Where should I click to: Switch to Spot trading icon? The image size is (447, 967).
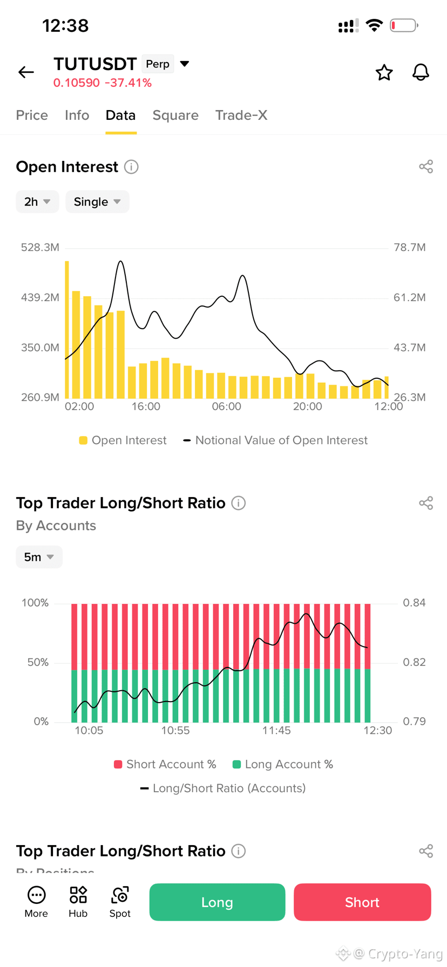click(120, 902)
